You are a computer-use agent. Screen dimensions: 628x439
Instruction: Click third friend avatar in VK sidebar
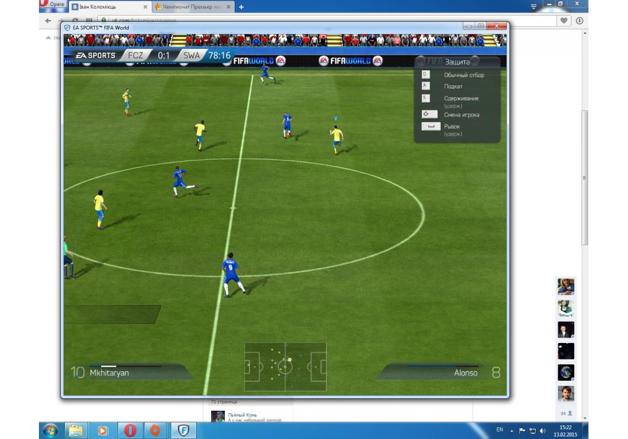[566, 329]
